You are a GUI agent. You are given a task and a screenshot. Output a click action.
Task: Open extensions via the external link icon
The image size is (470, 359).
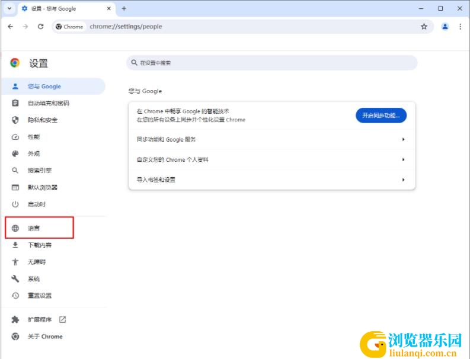click(x=62, y=319)
